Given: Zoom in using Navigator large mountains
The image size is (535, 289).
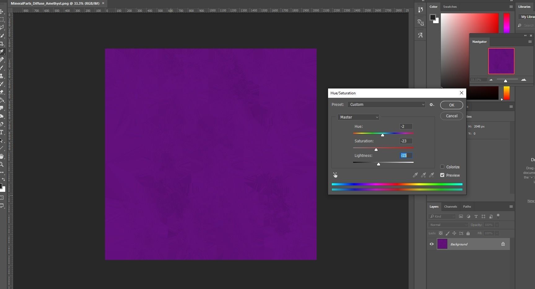Looking at the screenshot, I should point(524,80).
